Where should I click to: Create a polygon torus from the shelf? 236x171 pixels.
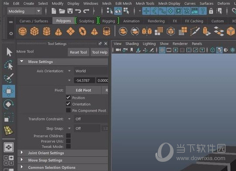coord(82,31)
